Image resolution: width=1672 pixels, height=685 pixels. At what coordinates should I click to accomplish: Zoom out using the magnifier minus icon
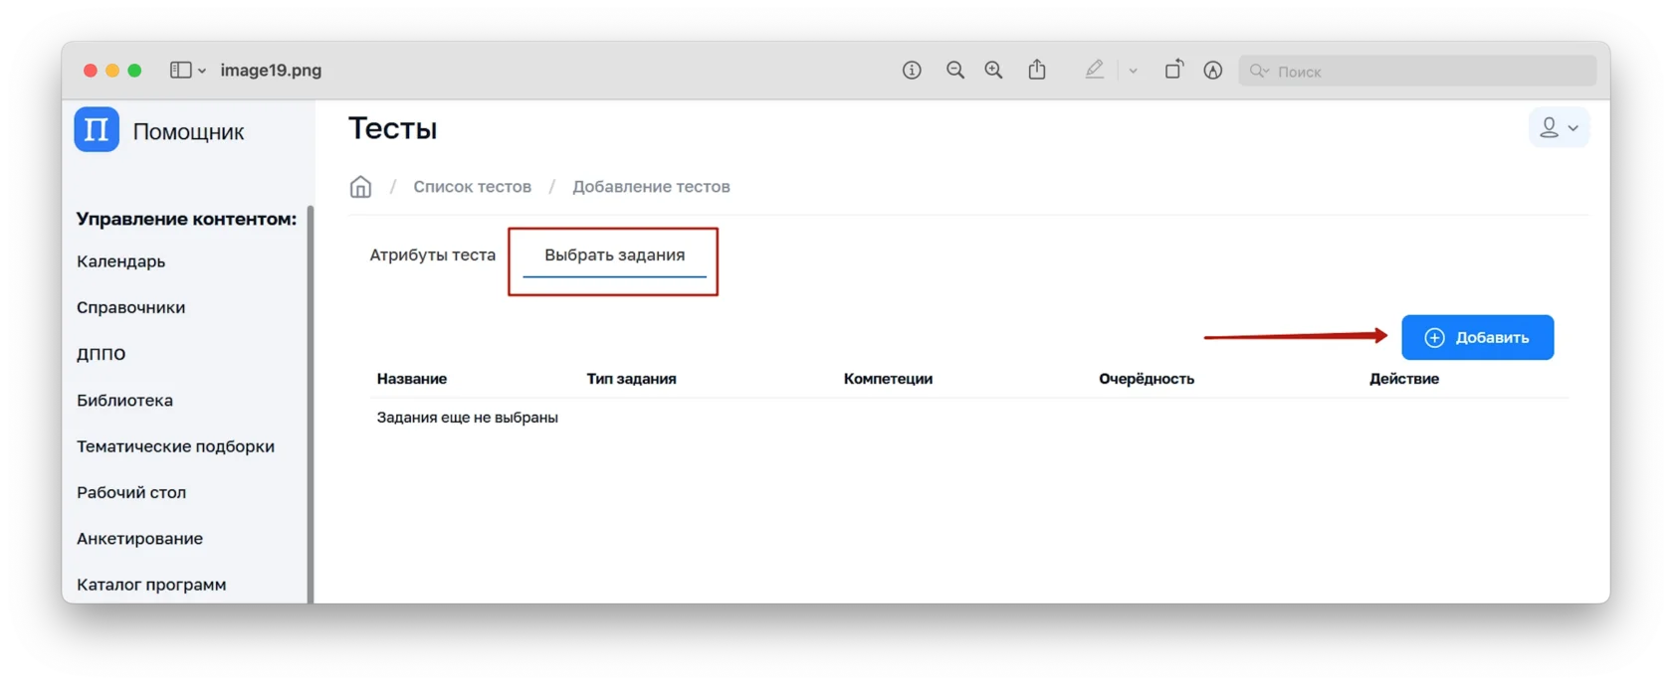[955, 71]
